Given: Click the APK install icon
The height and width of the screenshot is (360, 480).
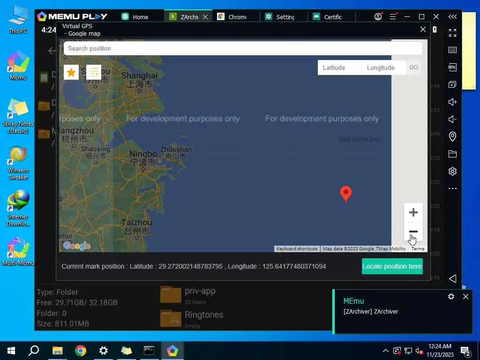Looking at the screenshot, I should pos(452,67).
